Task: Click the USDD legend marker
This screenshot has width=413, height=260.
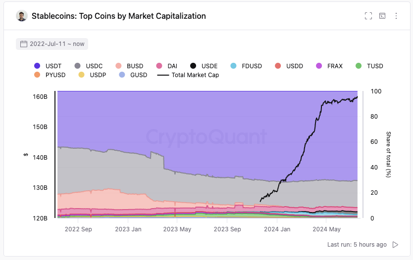Action: [278, 66]
